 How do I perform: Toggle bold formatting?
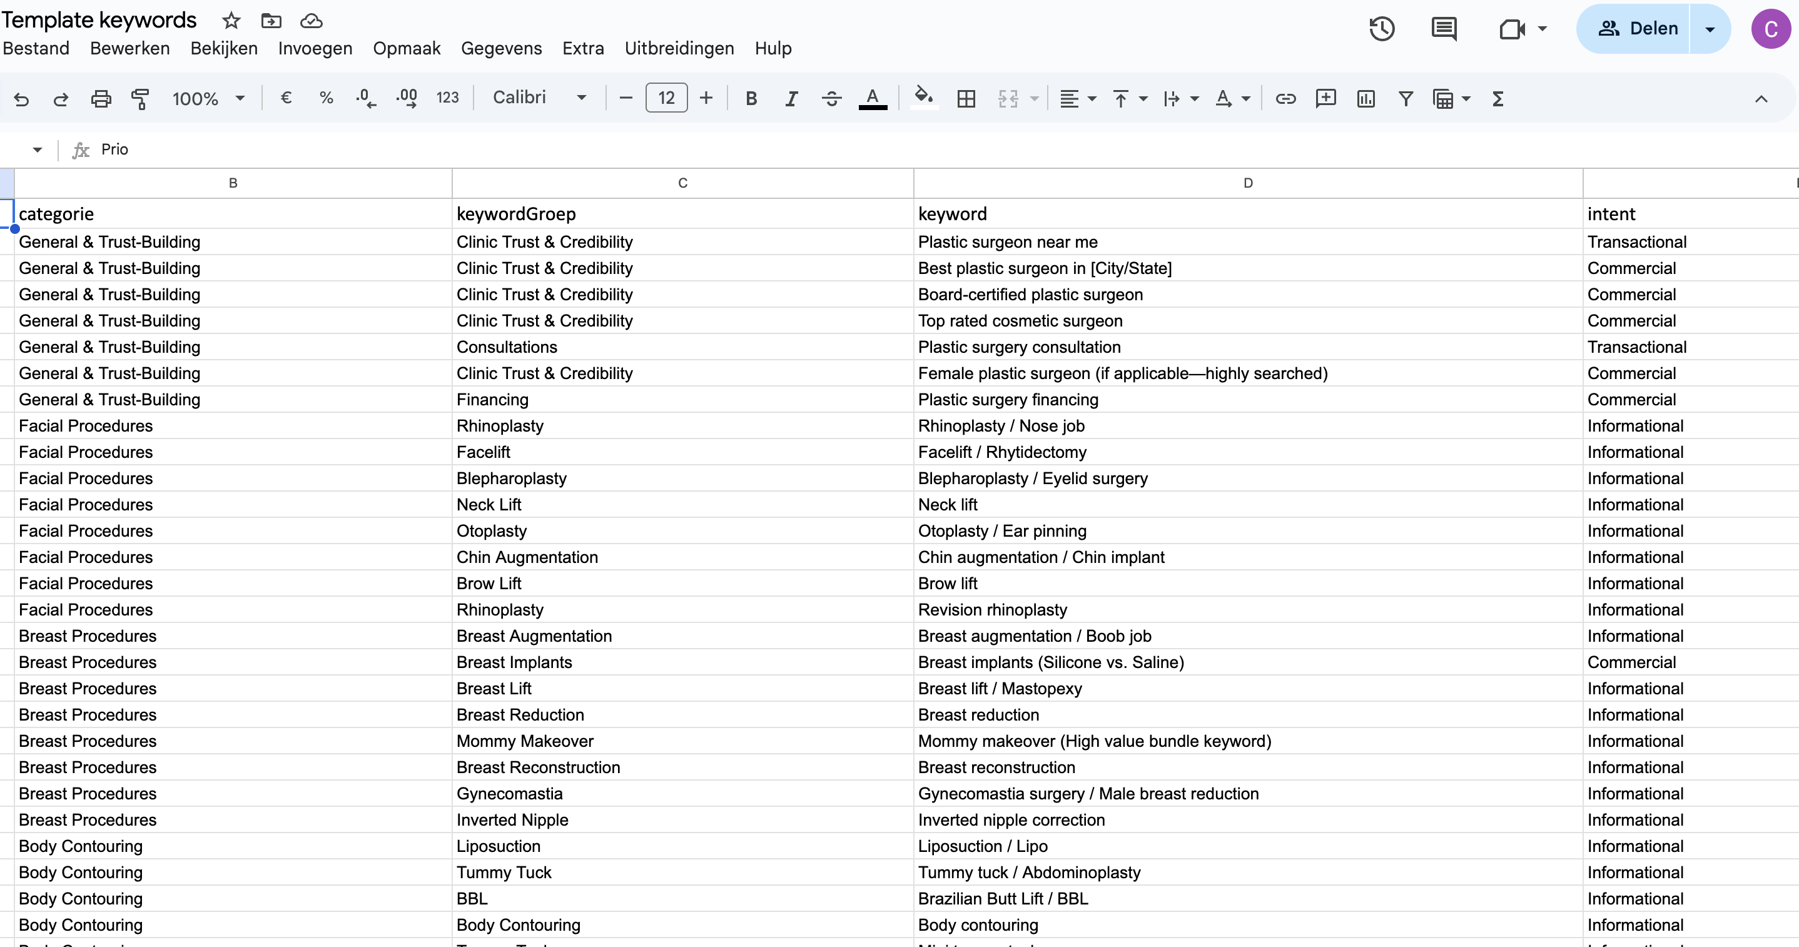pyautogui.click(x=751, y=98)
